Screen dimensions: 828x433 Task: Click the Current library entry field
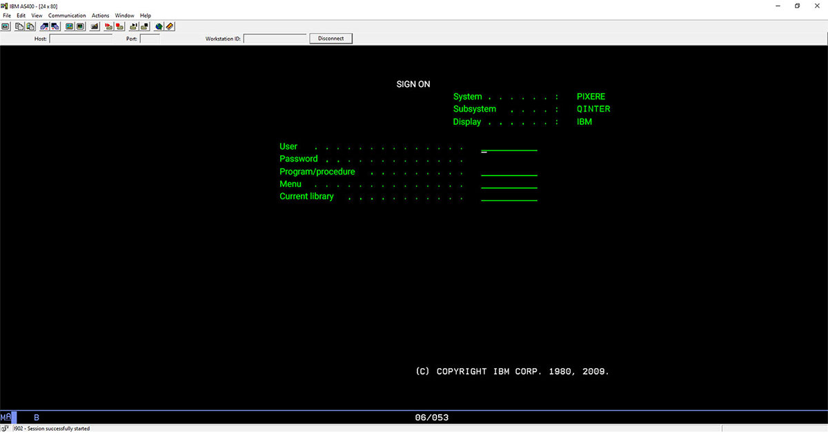[509, 197]
